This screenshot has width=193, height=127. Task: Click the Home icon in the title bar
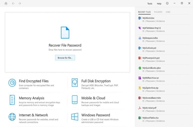pyautogui.click(x=6, y=3)
